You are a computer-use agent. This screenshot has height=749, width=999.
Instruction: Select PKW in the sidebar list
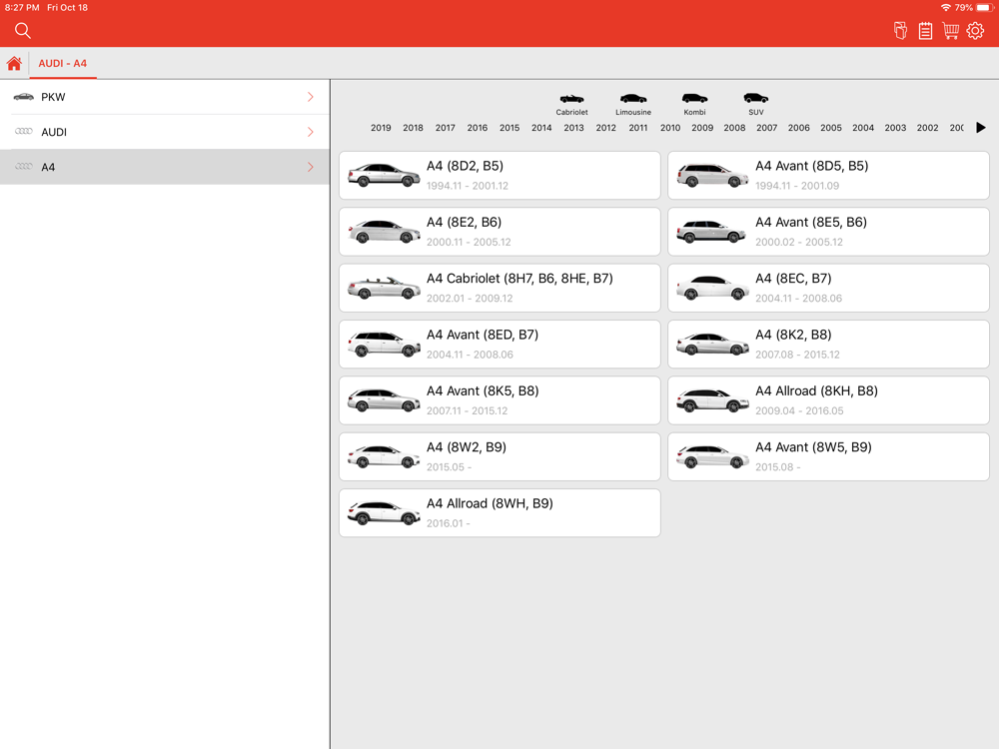pos(165,97)
